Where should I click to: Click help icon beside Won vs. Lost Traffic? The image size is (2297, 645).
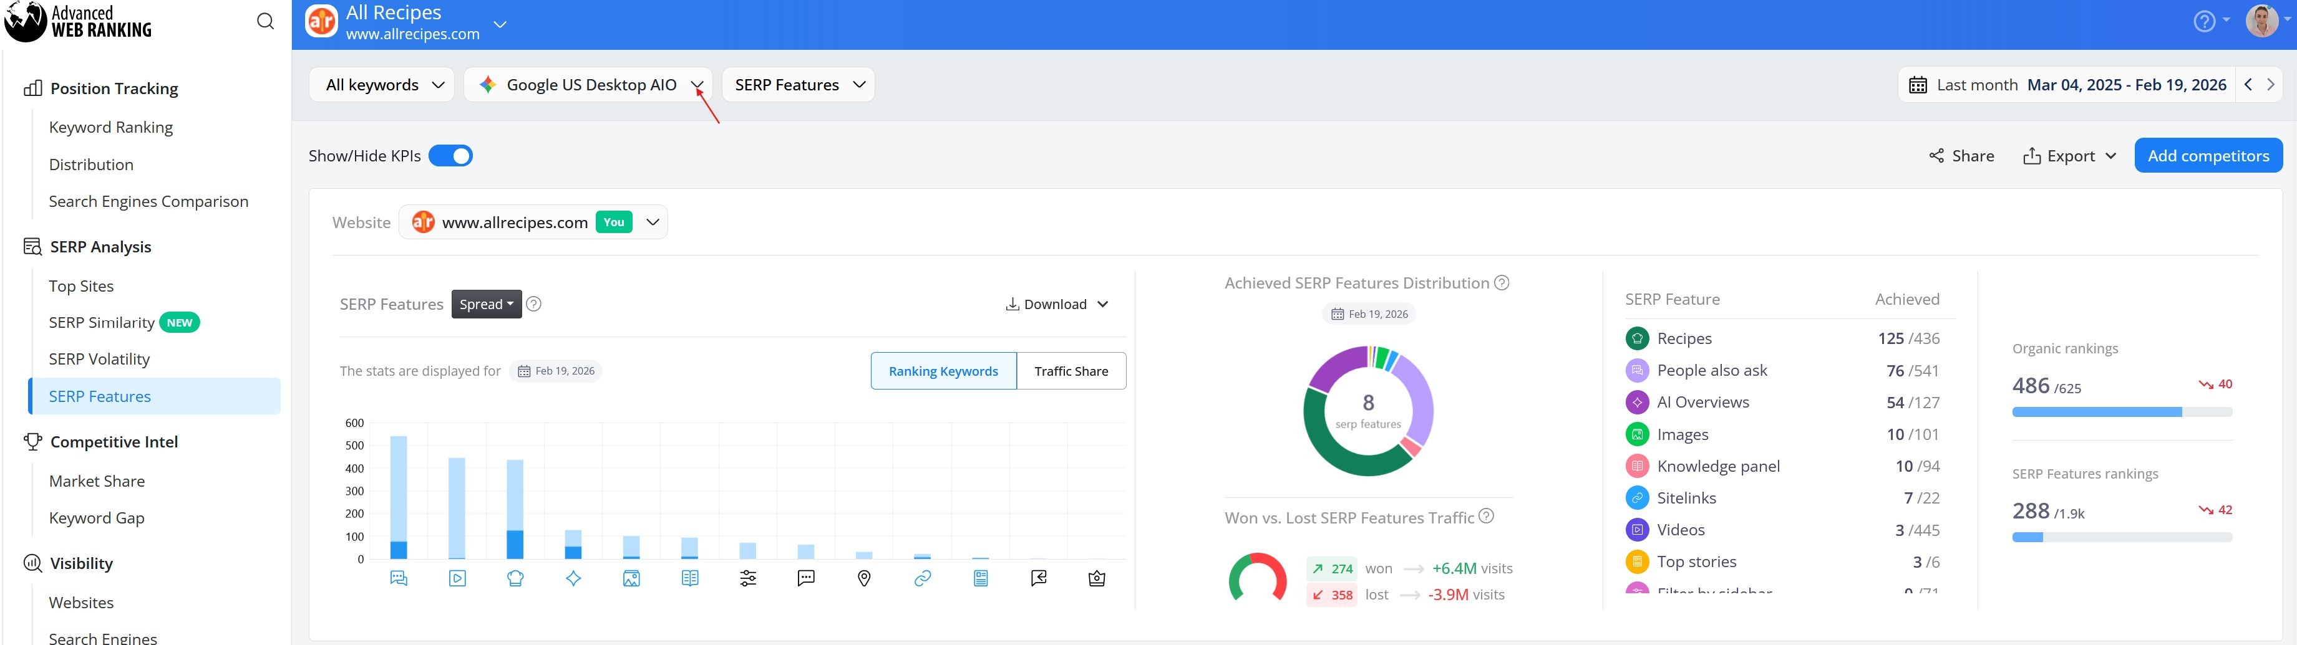1487,516
